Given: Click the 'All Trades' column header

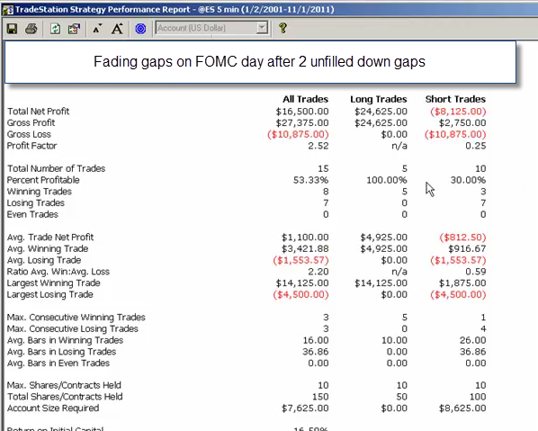Looking at the screenshot, I should [x=305, y=99].
